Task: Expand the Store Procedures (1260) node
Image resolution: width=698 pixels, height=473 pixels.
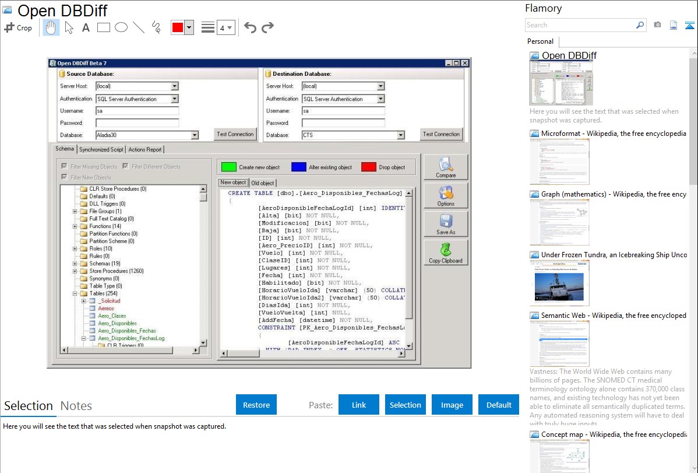Action: click(x=75, y=271)
